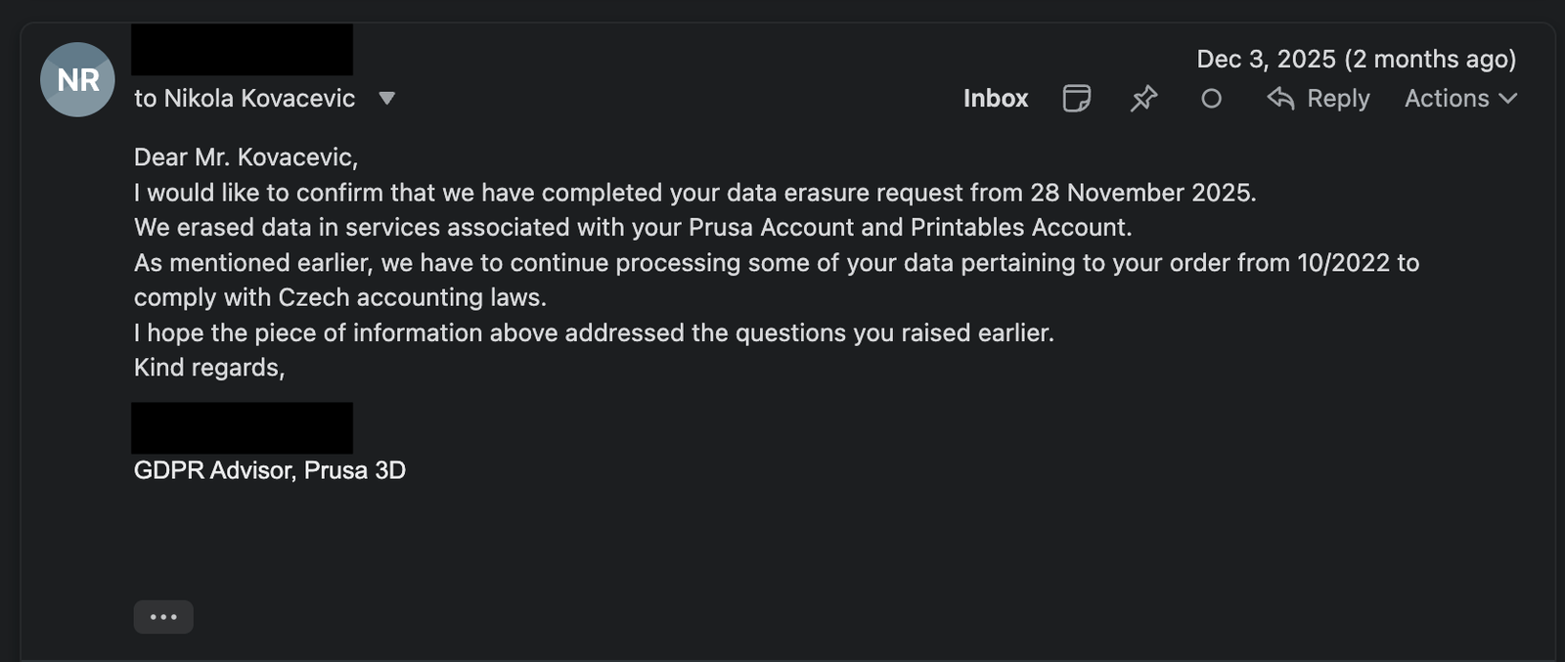Click the chevron next to Actions
Image resolution: width=1565 pixels, height=662 pixels.
[1508, 98]
